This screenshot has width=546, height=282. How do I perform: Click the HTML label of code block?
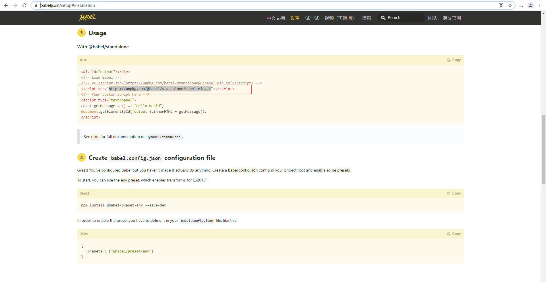point(84,60)
